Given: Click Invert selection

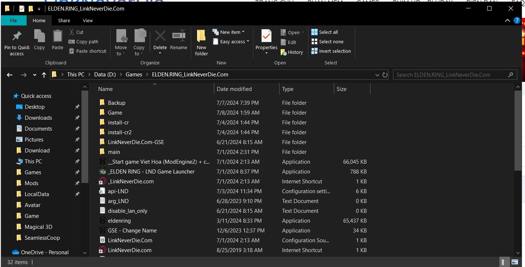Looking at the screenshot, I should tap(331, 51).
